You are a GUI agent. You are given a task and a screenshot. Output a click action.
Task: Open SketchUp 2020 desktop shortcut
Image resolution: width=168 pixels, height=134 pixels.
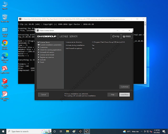[x=5, y=83]
